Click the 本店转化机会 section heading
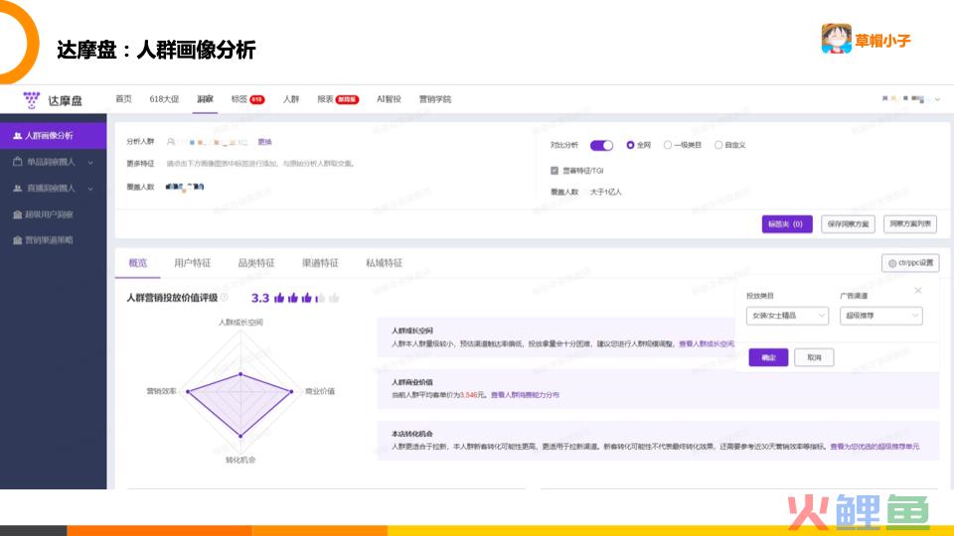This screenshot has width=954, height=536. pos(411,434)
